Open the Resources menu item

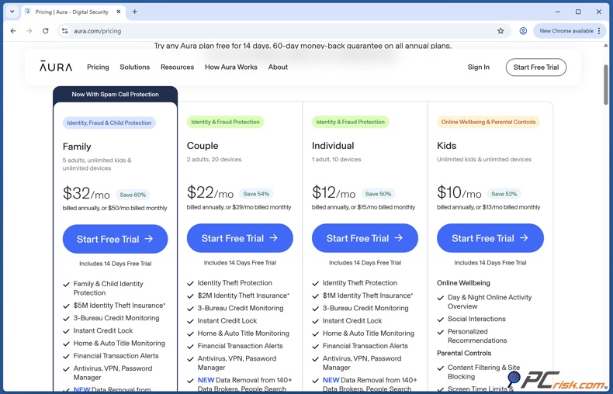point(177,67)
